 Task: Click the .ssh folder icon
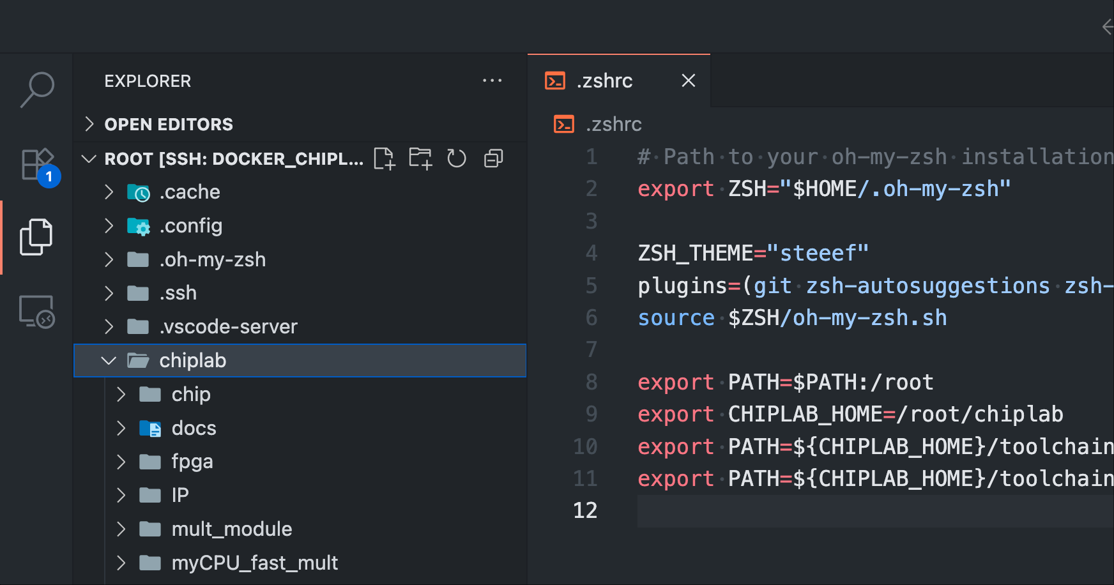(x=138, y=292)
